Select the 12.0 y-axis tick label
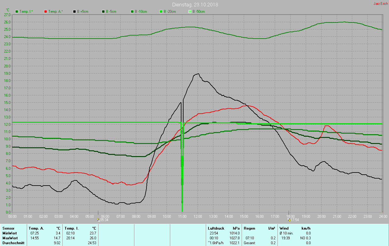The height and width of the screenshot is (246, 389). (x=7, y=125)
